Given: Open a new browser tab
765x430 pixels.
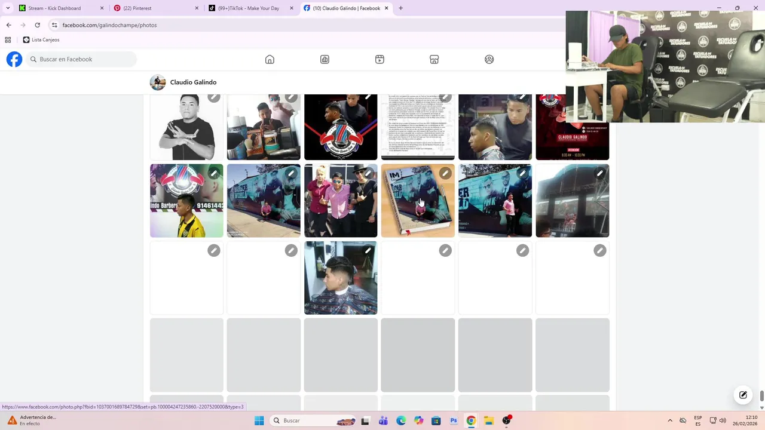Looking at the screenshot, I should pyautogui.click(x=400, y=8).
